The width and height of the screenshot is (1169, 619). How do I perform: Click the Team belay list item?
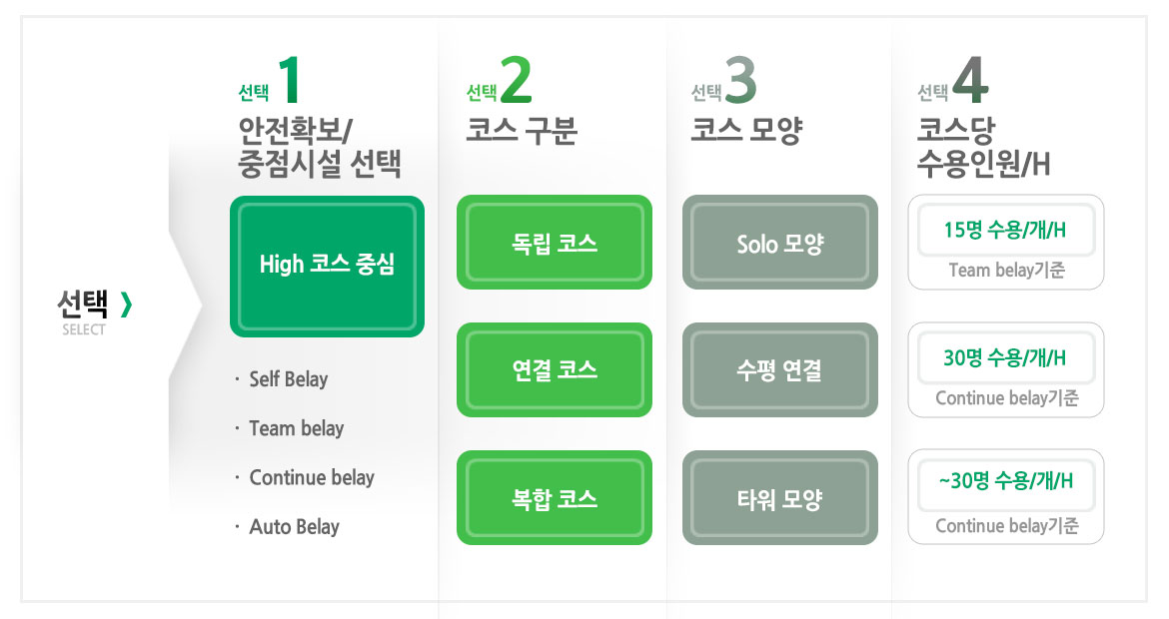point(296,428)
